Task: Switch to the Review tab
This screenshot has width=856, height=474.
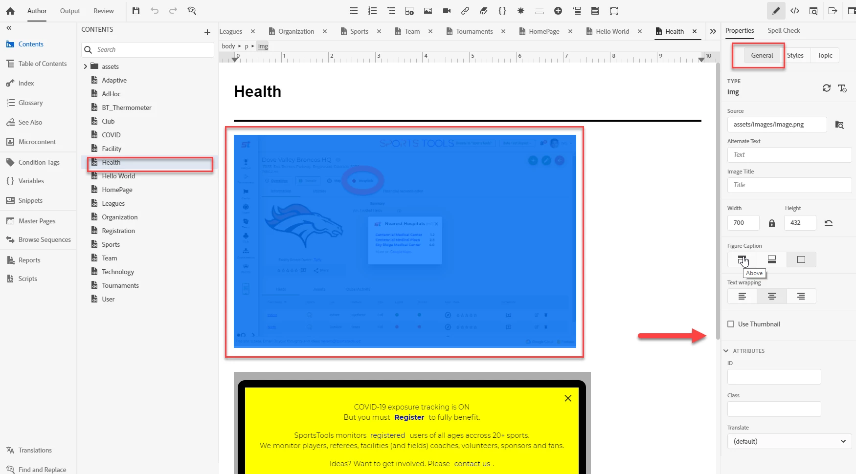Action: [x=104, y=11]
